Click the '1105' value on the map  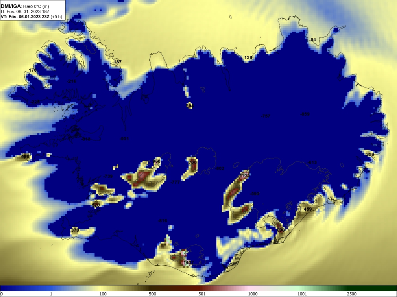point(245,175)
